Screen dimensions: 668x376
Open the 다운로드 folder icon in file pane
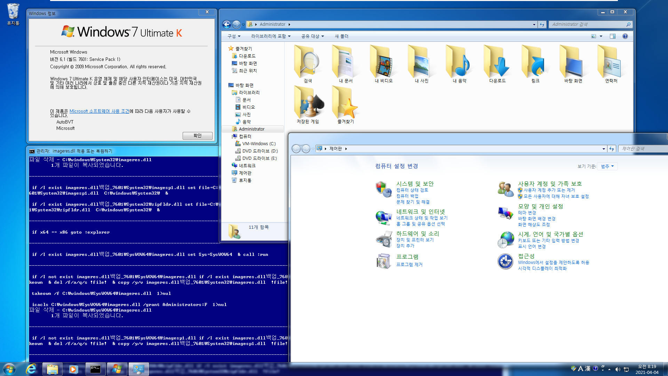click(x=497, y=64)
